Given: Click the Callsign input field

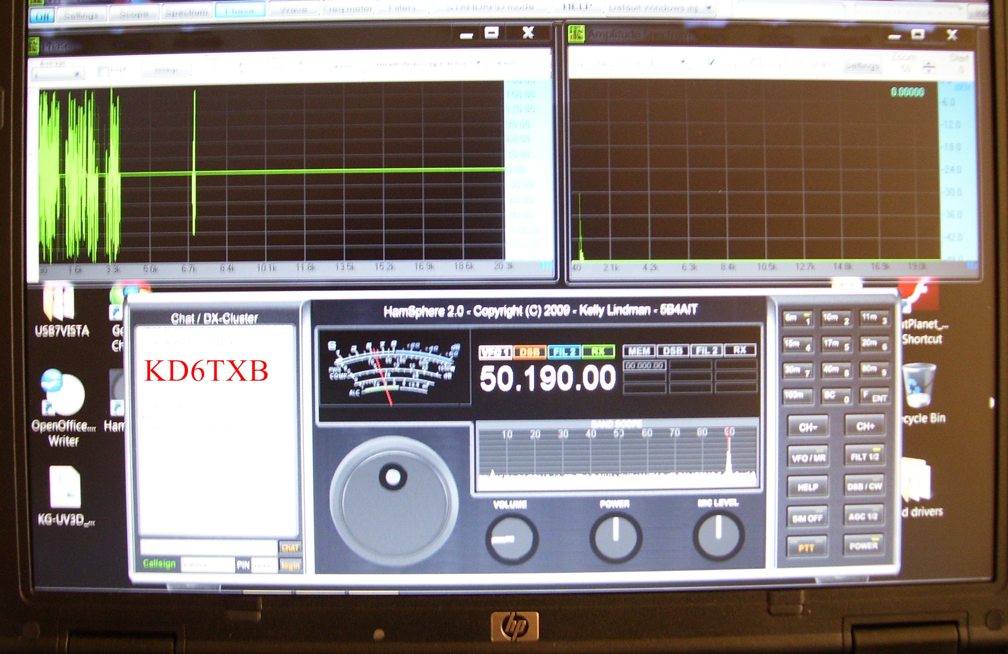Looking at the screenshot, I should (x=208, y=565).
